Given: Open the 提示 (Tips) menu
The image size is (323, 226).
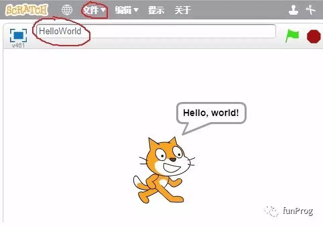Looking at the screenshot, I should pyautogui.click(x=156, y=10).
